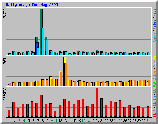The height and width of the screenshot is (124, 158).
Task: Click the day 2 axis label
Action: point(15,121)
